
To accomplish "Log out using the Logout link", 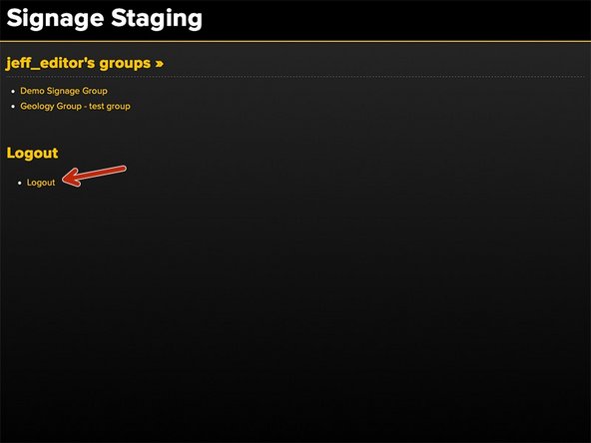I will [x=41, y=183].
